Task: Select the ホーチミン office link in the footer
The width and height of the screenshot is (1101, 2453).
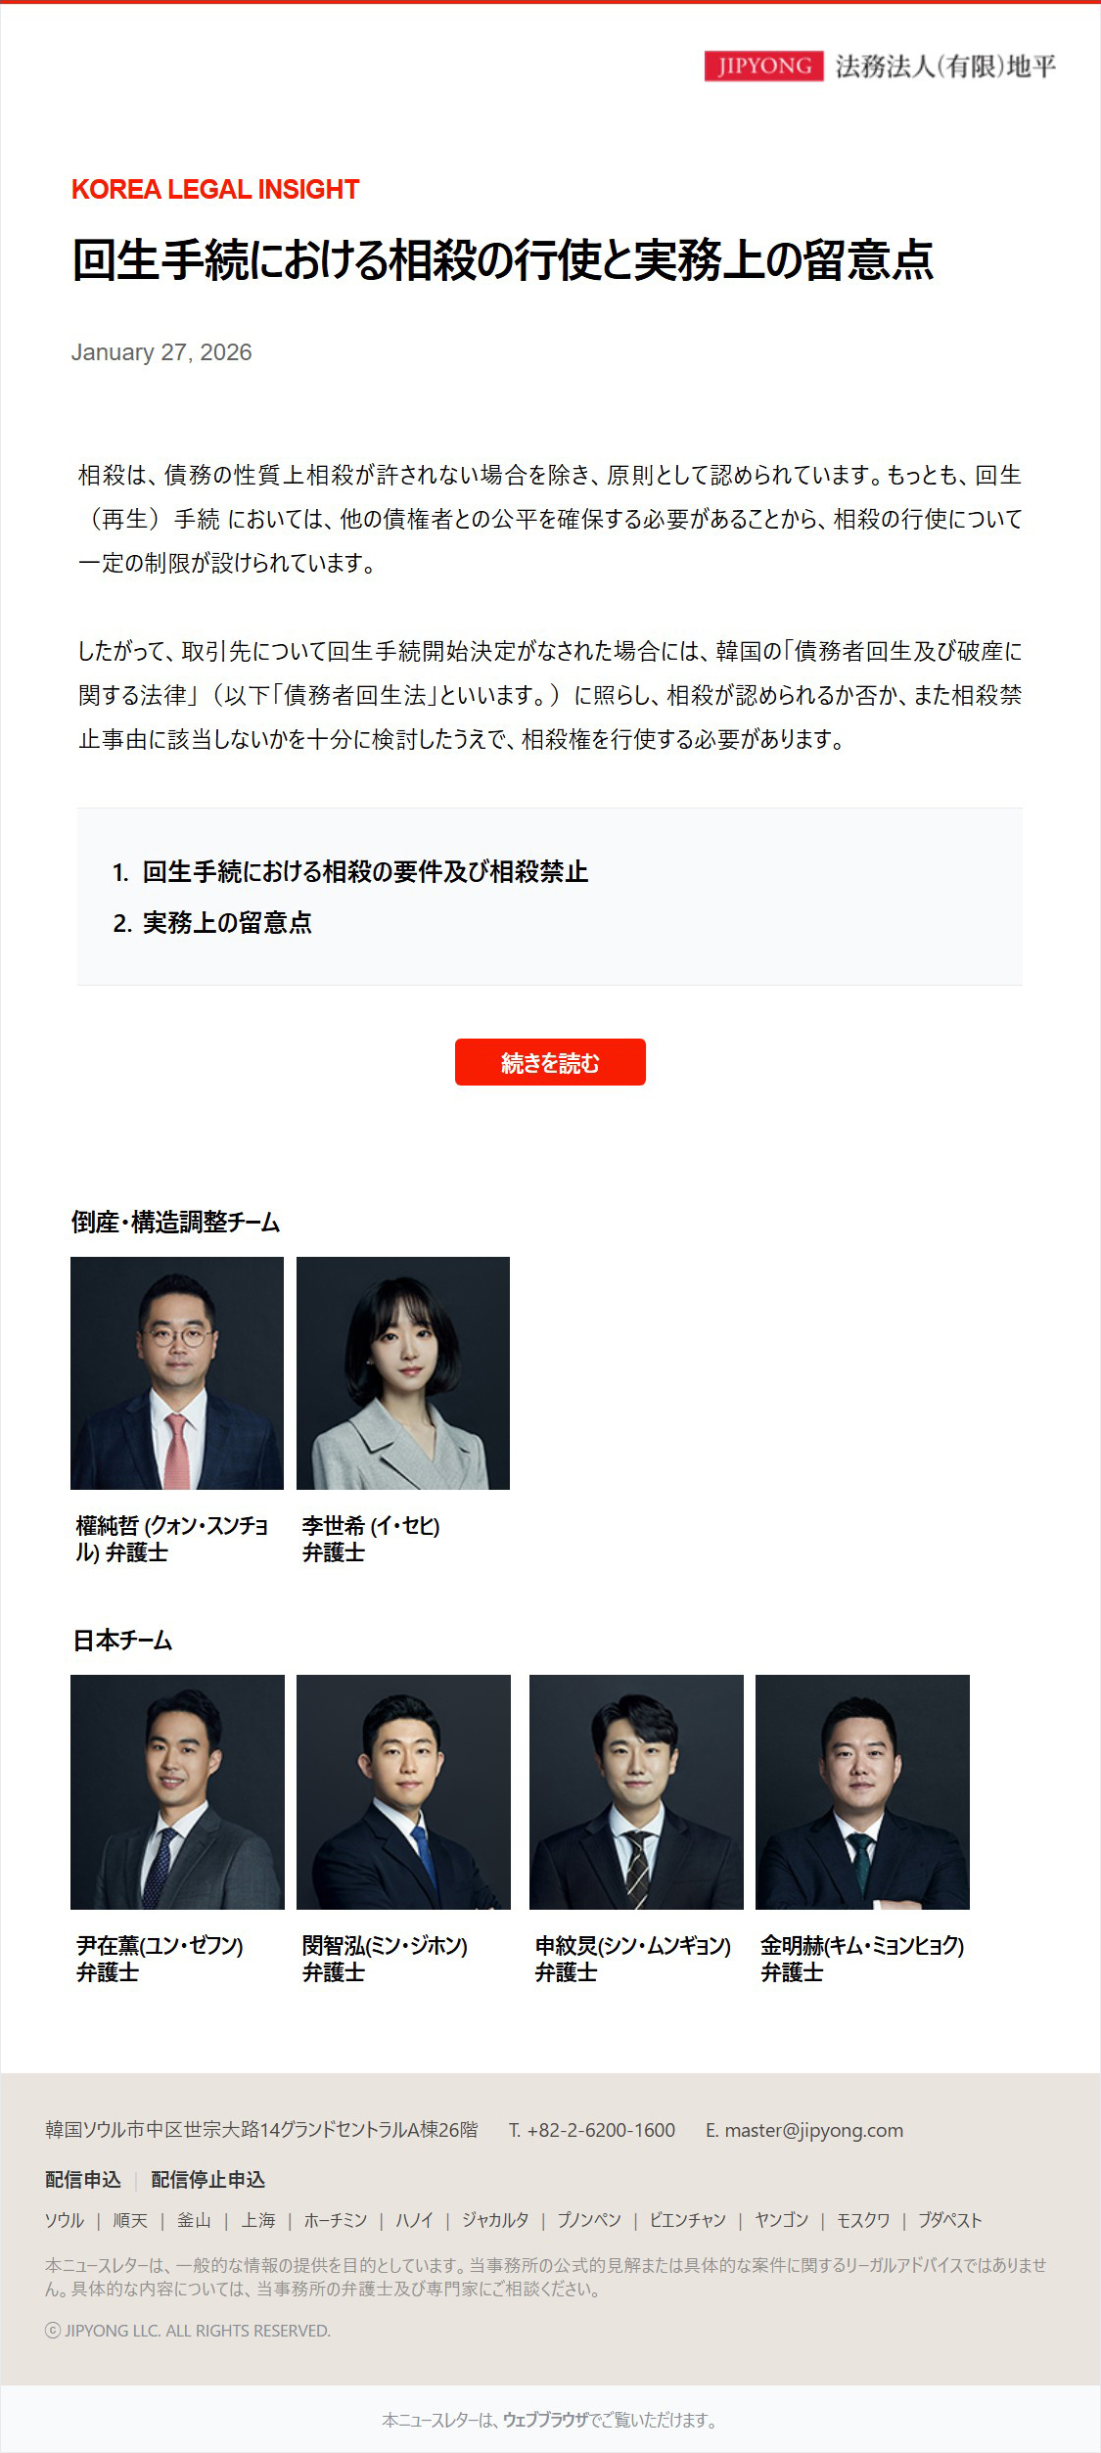Action: click(336, 2220)
